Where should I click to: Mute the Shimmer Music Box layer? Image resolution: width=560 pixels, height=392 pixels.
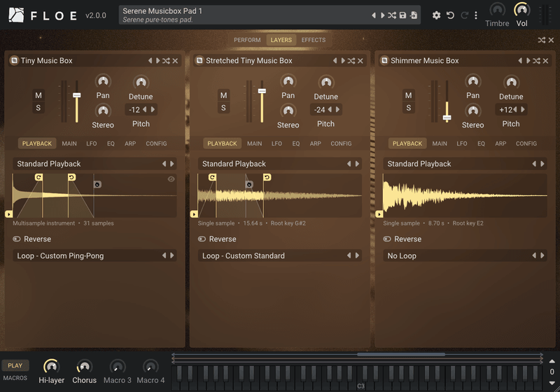click(409, 95)
